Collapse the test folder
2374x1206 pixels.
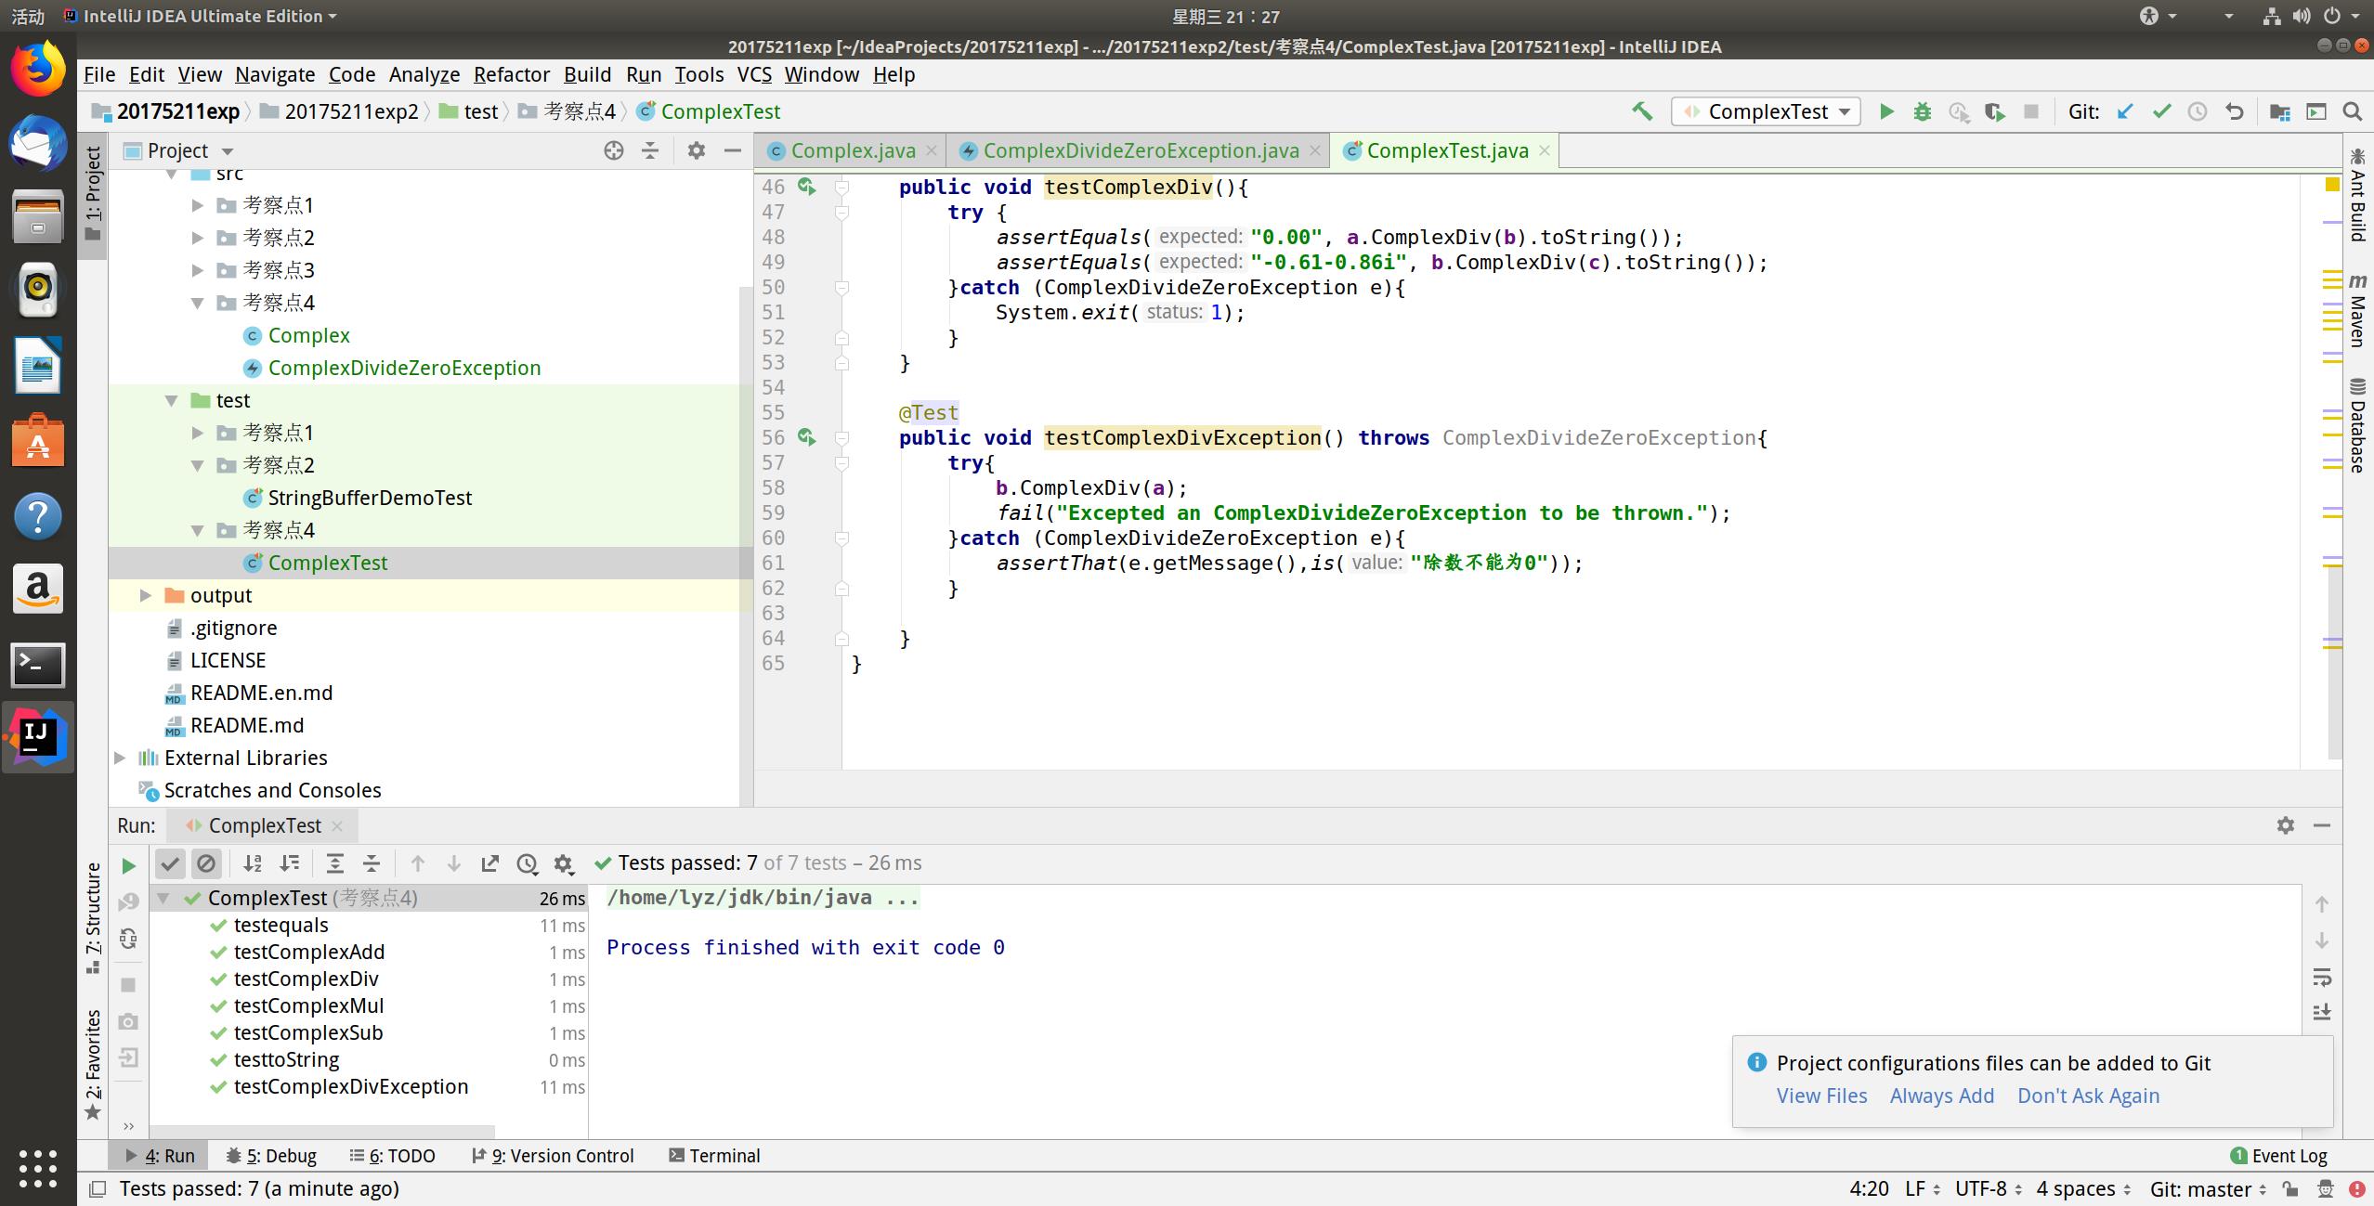pyautogui.click(x=172, y=400)
